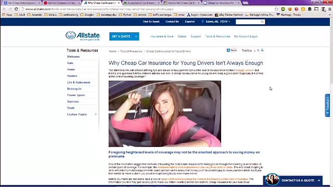The image size is (333, 187).
Task: Open the Python bookmarks folder
Action: (x=125, y=15)
